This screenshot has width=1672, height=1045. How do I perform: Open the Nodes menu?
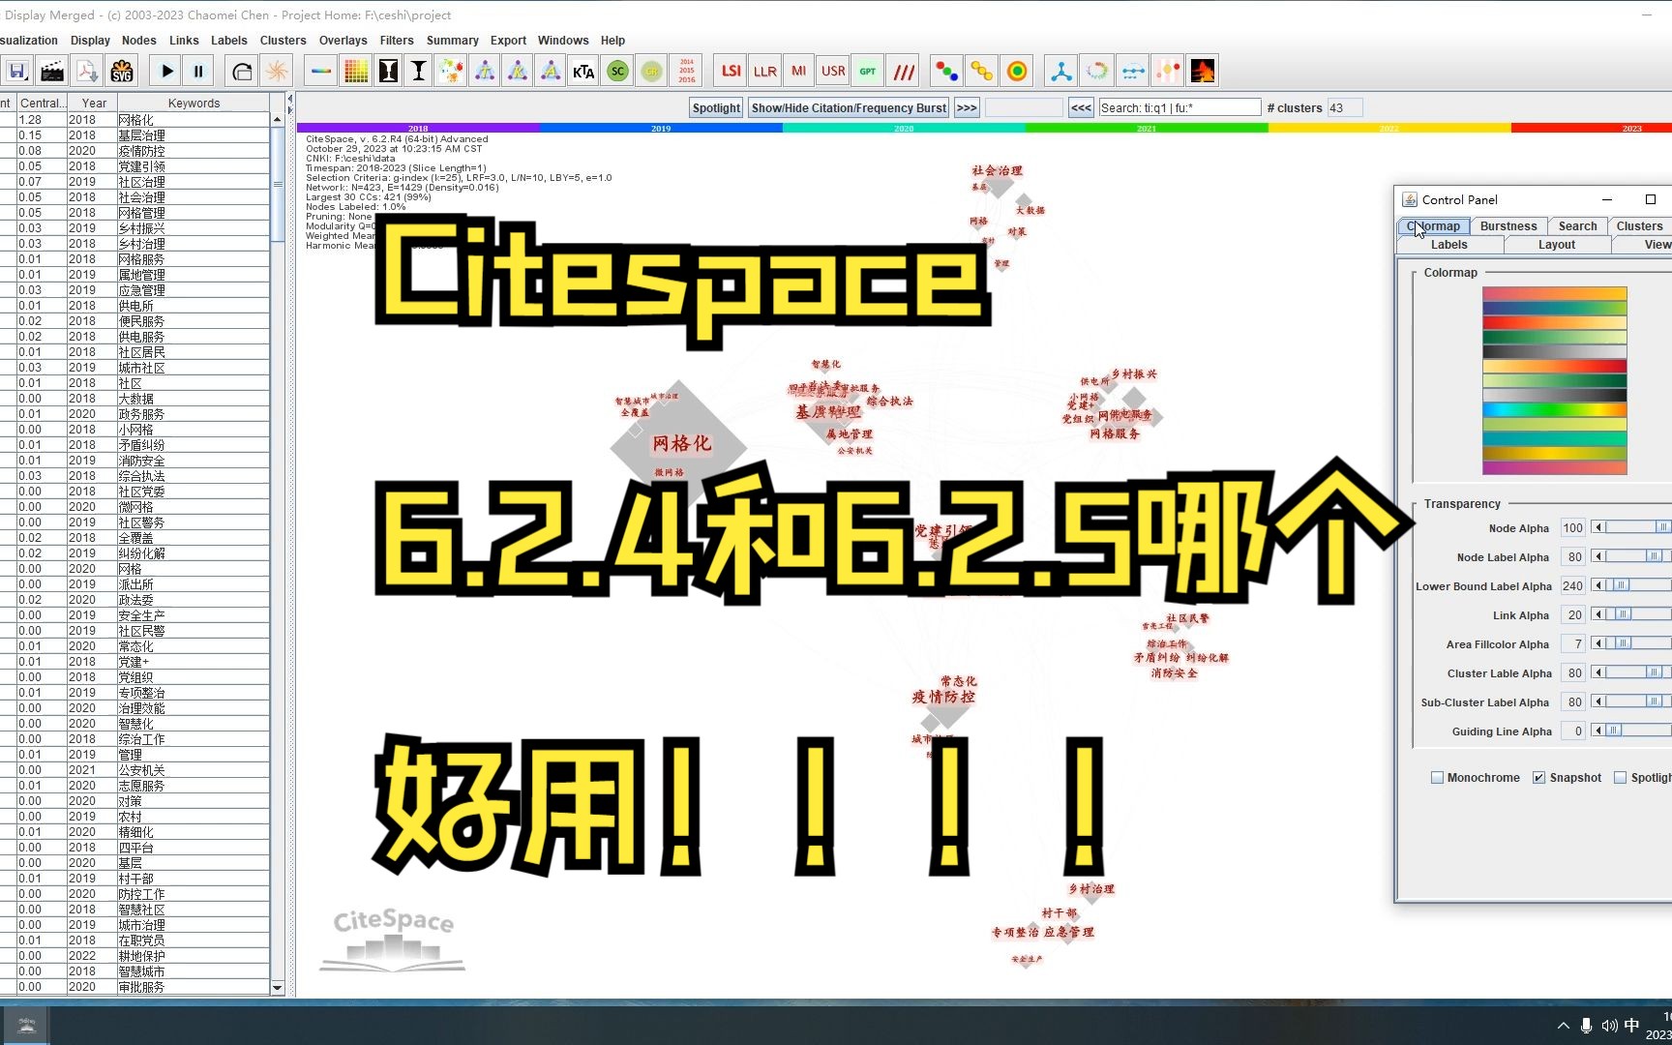(x=139, y=41)
